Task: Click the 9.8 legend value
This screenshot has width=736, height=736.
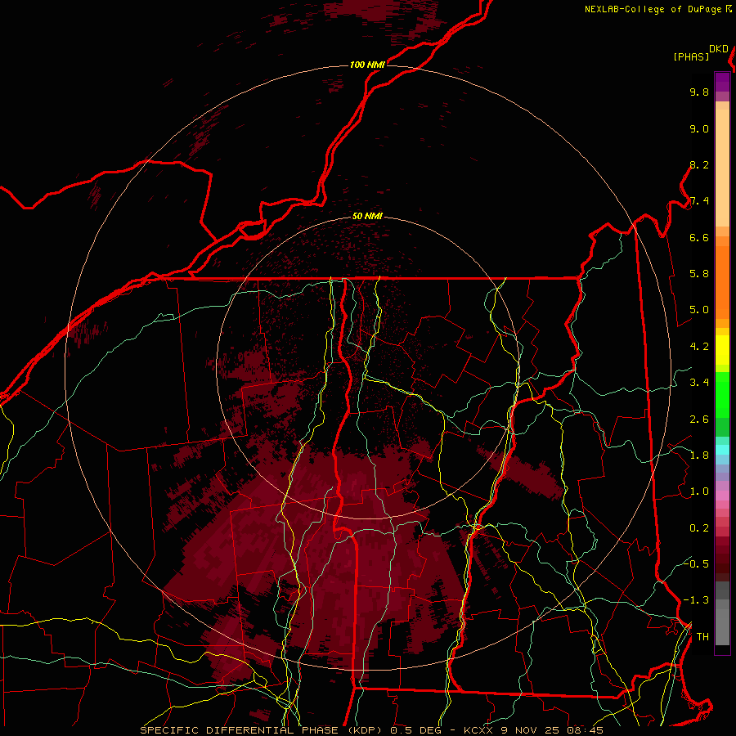Action: point(699,92)
